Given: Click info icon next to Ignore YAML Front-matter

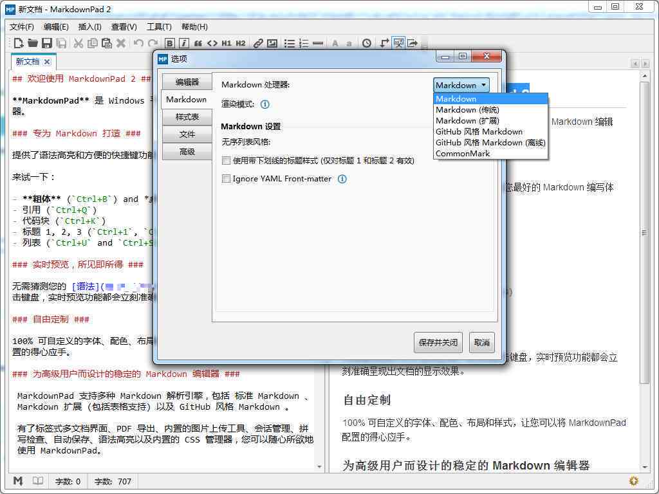Looking at the screenshot, I should click(342, 179).
